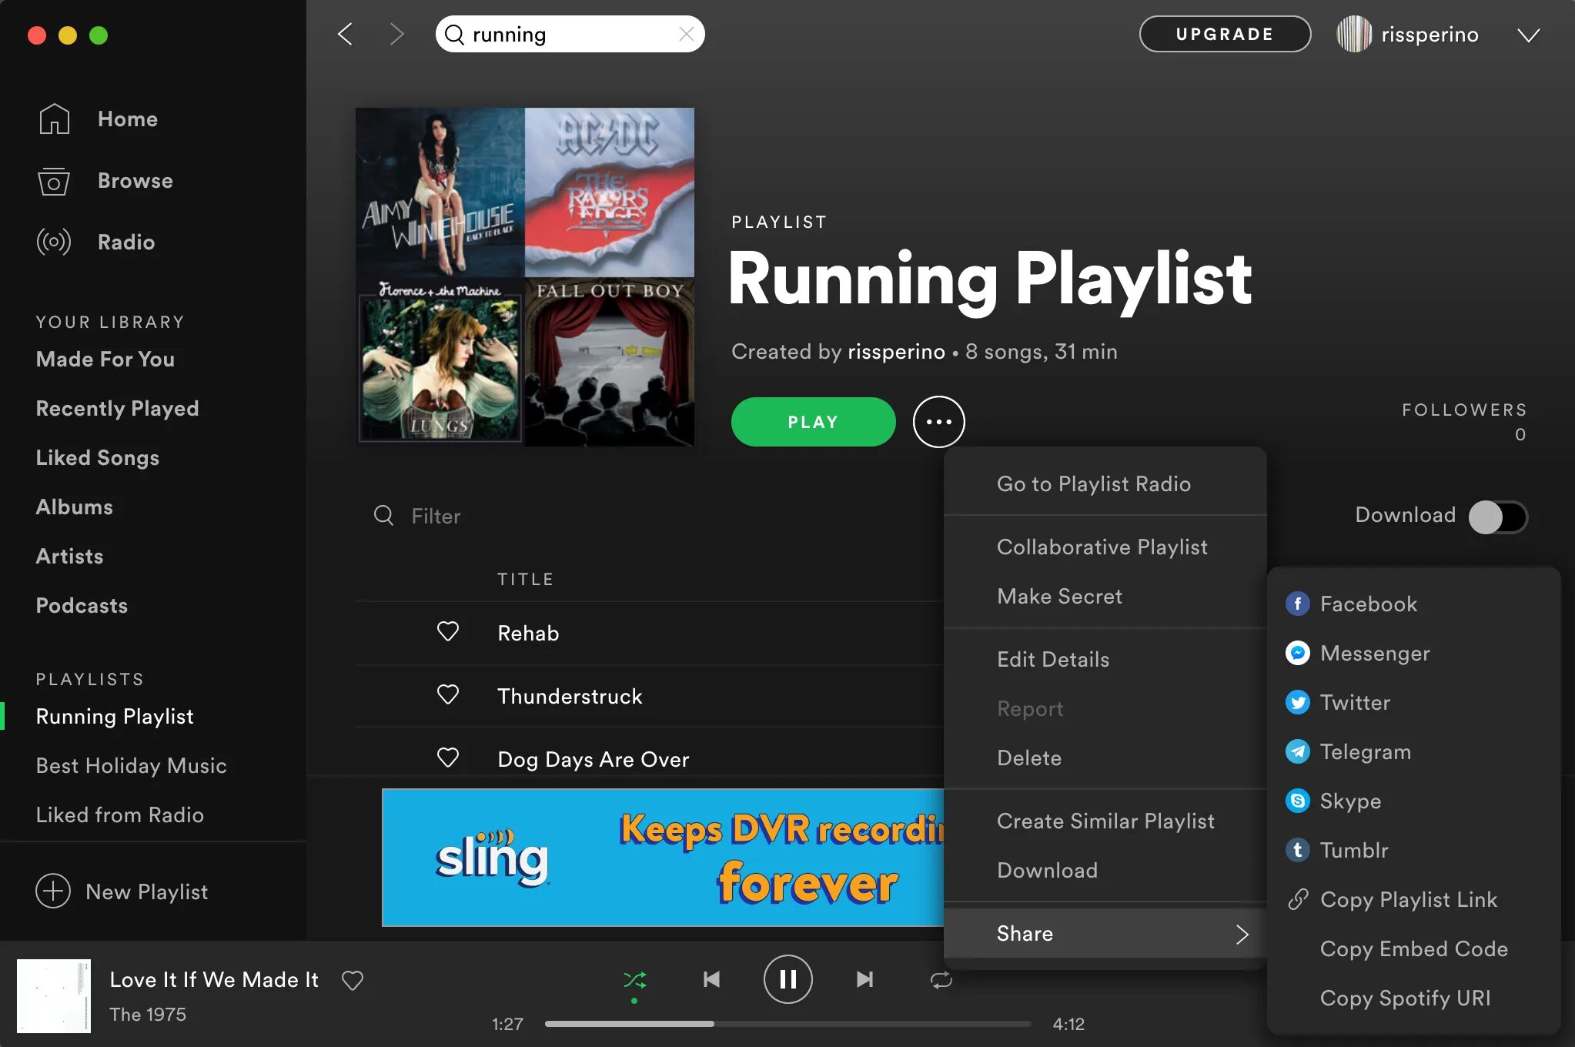Select Go to Playlist Radio option
1575x1047 pixels.
point(1094,483)
